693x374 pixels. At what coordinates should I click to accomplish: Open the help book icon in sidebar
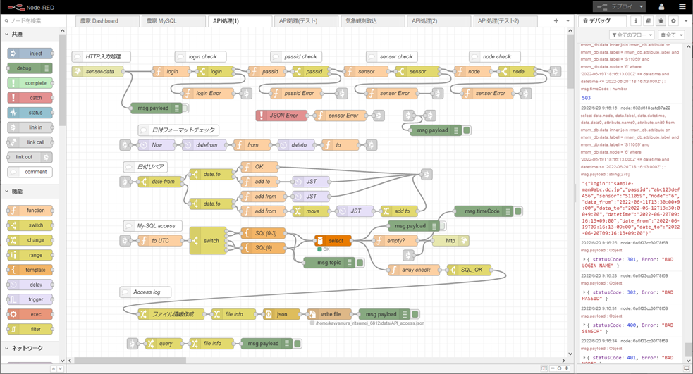point(648,21)
